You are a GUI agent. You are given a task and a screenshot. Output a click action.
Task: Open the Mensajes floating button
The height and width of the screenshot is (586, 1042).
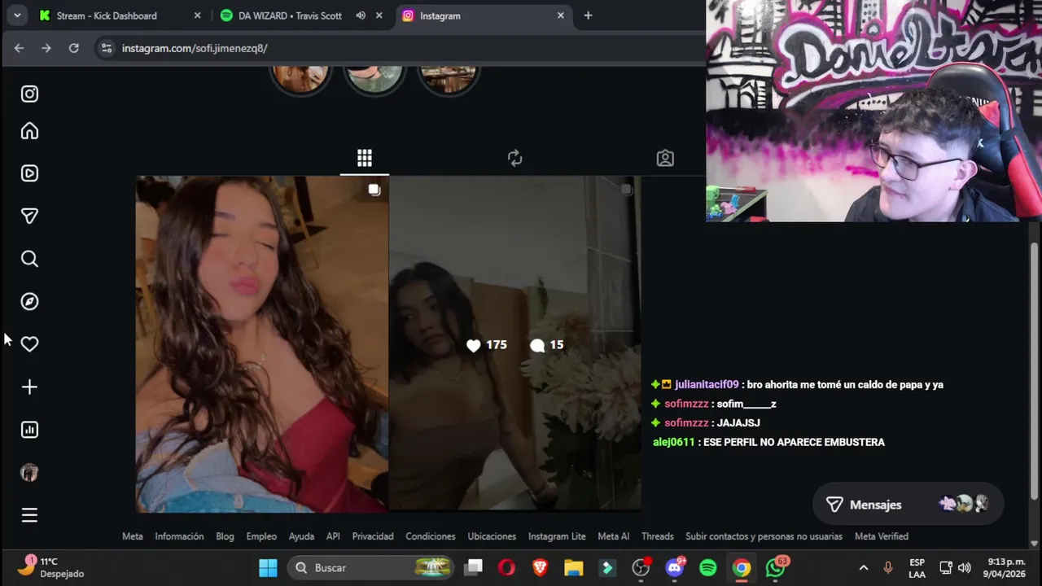click(908, 505)
